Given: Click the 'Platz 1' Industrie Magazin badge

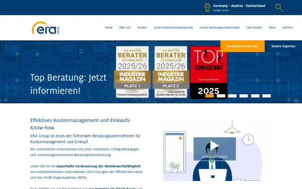Looking at the screenshot, I should pyautogui.click(x=132, y=72).
